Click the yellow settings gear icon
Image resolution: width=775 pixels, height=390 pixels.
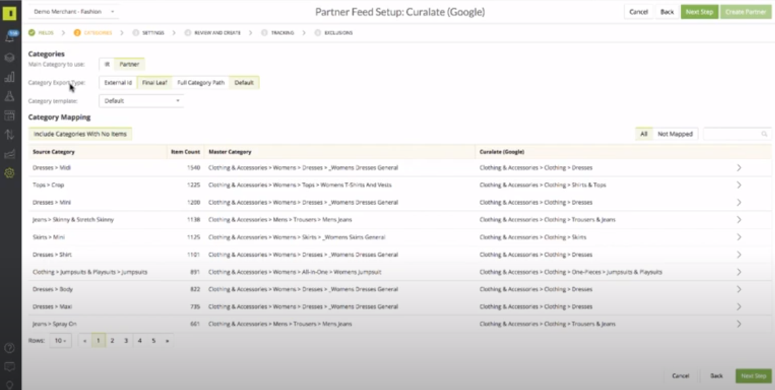pos(10,173)
